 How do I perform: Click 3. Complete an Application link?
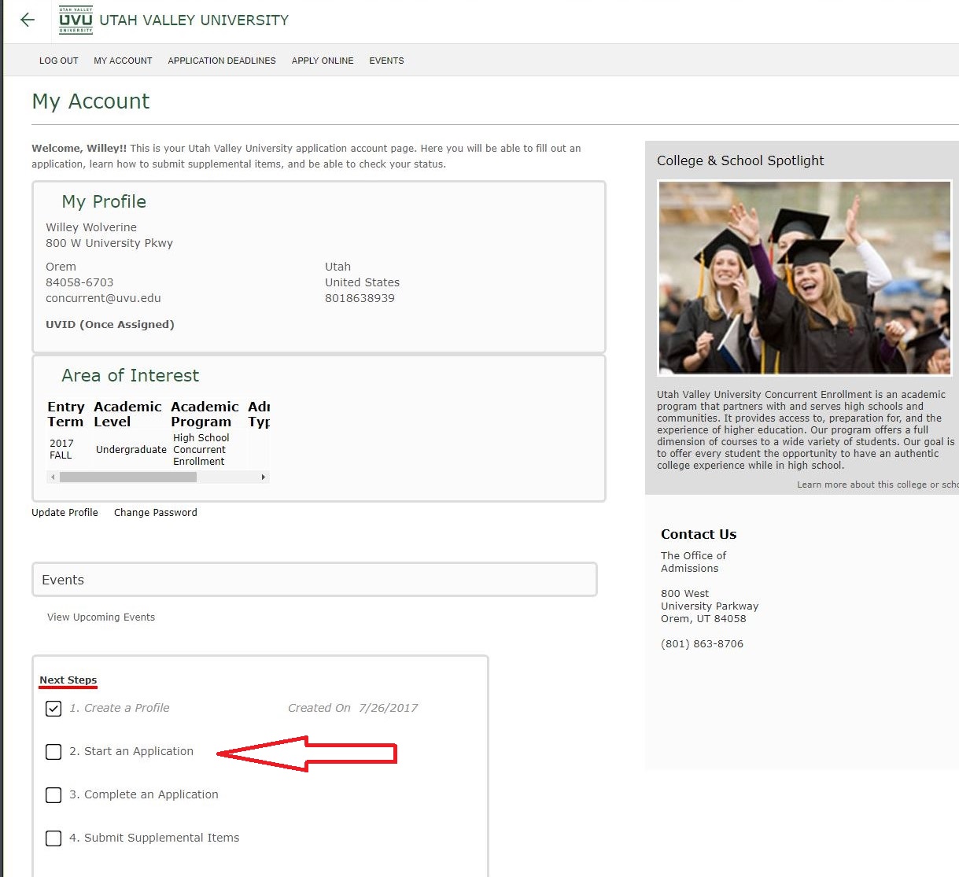coord(144,794)
